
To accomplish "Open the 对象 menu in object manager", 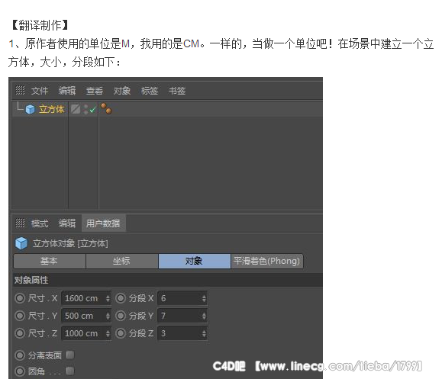I will 122,91.
